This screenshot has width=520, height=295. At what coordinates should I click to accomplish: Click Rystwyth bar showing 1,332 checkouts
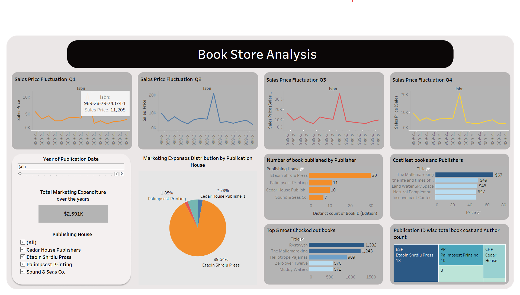point(337,245)
